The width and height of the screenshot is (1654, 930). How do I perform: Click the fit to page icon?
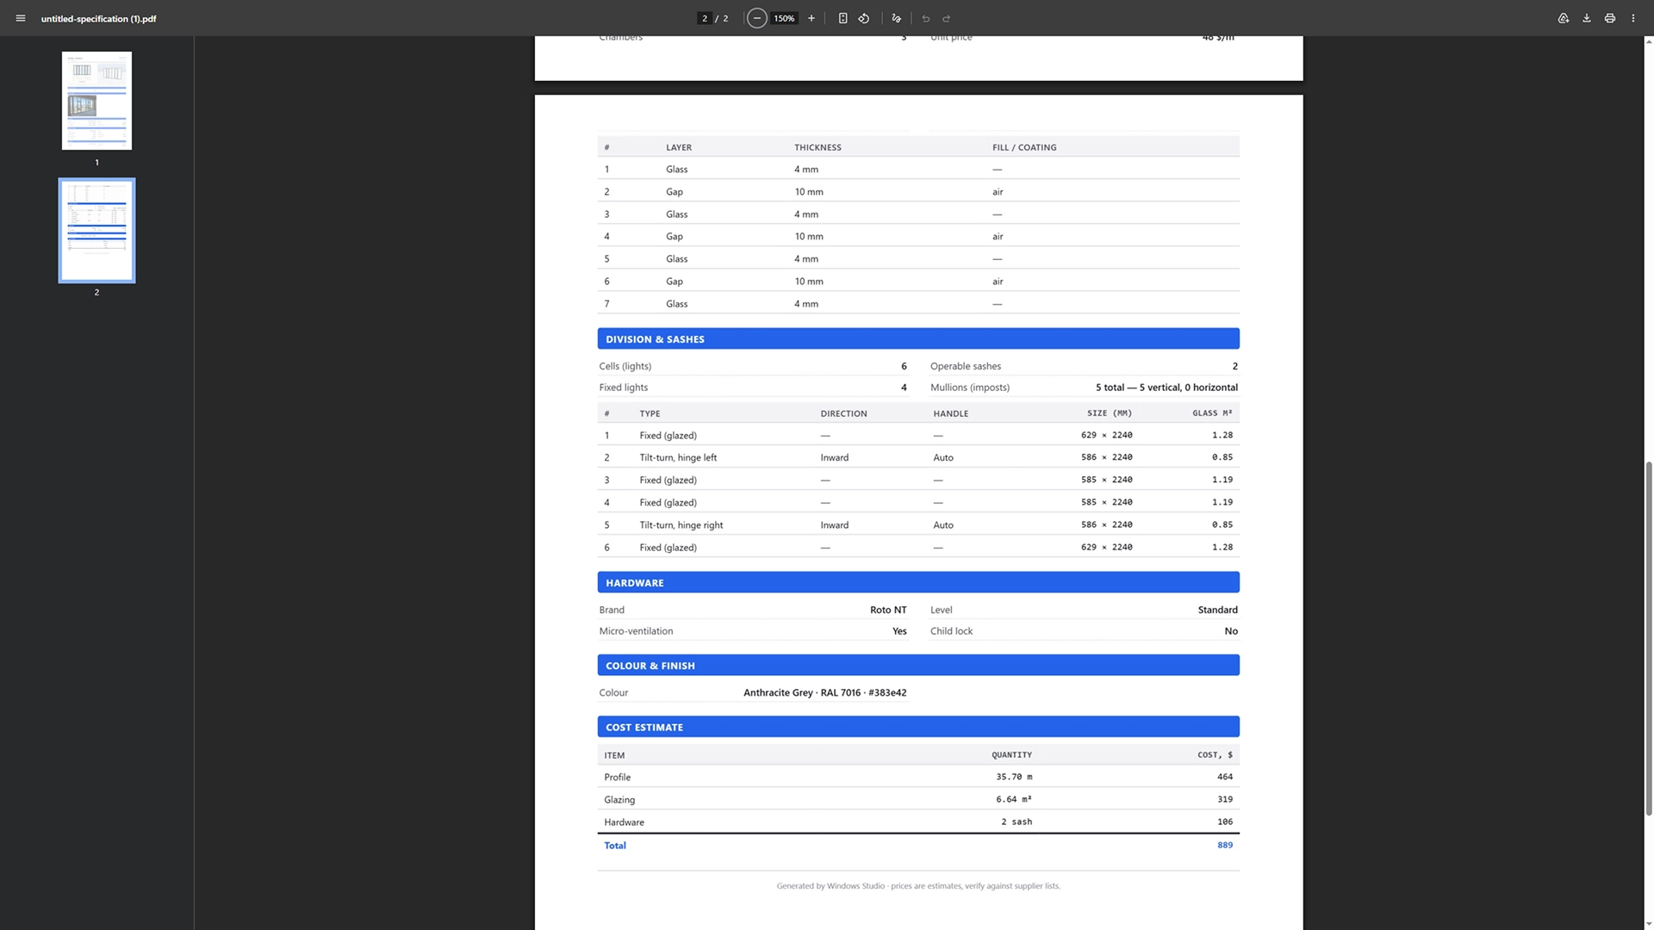(x=843, y=18)
